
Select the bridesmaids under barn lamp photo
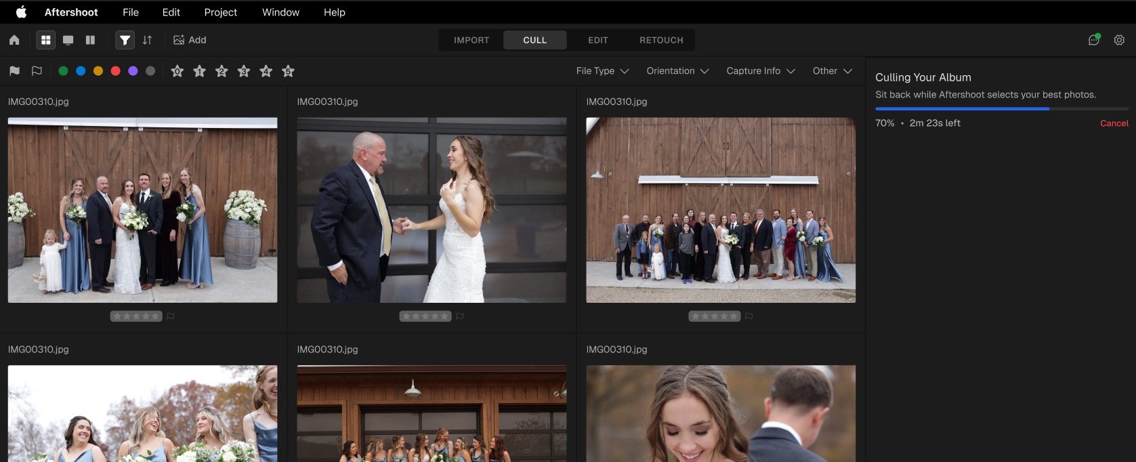pos(432,414)
